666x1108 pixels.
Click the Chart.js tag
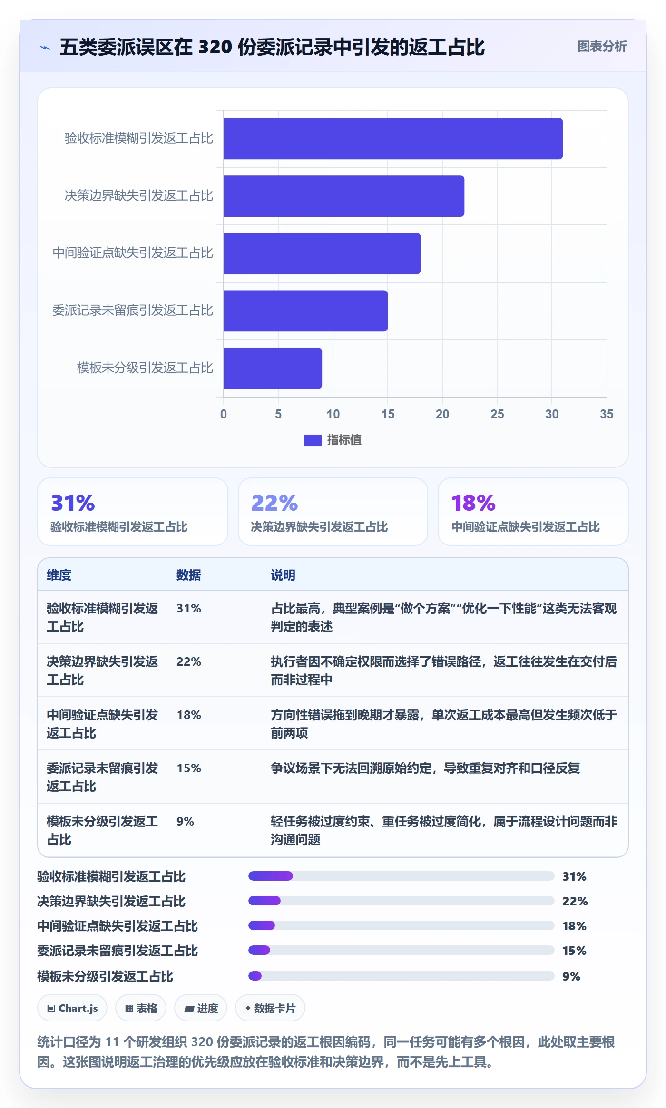tap(72, 1008)
